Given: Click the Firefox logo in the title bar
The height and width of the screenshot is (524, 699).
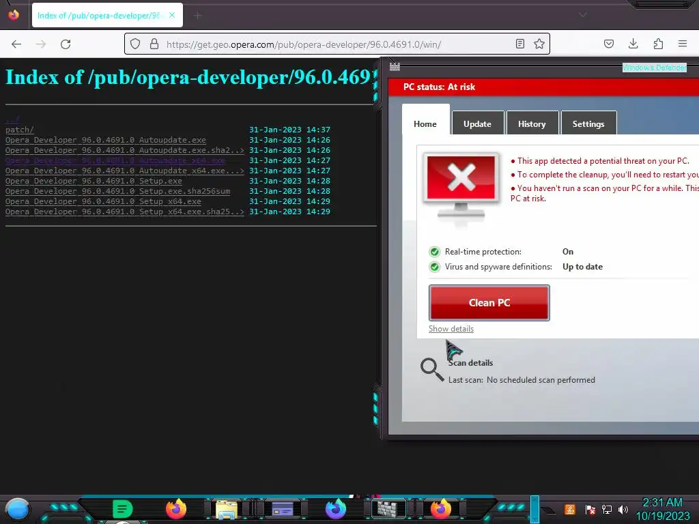Looking at the screenshot, I should [x=14, y=15].
